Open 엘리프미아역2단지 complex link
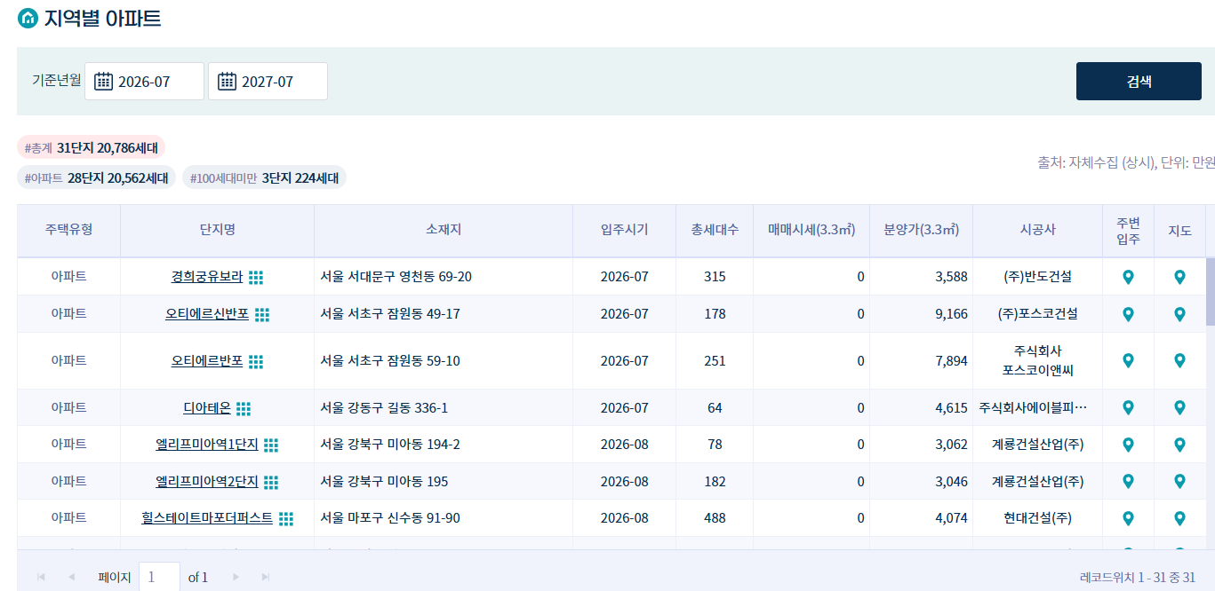 tap(207, 482)
